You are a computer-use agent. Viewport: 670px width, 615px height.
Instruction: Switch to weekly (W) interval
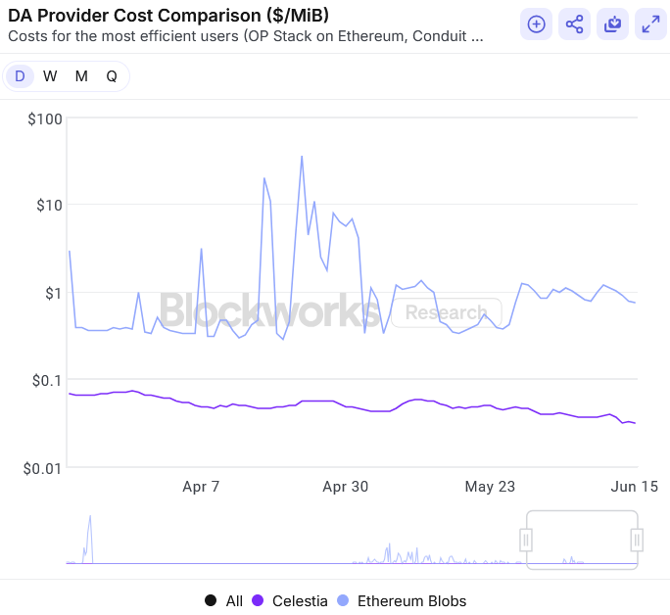(50, 76)
